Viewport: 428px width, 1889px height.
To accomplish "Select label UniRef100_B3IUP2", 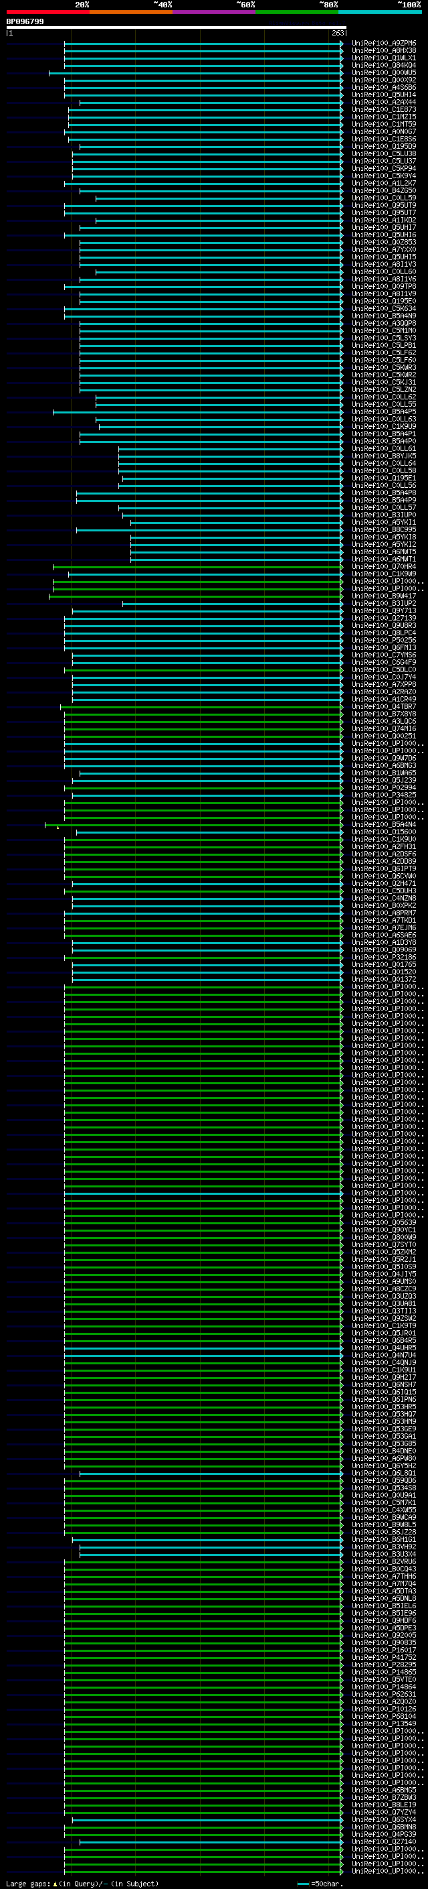I will 383,604.
